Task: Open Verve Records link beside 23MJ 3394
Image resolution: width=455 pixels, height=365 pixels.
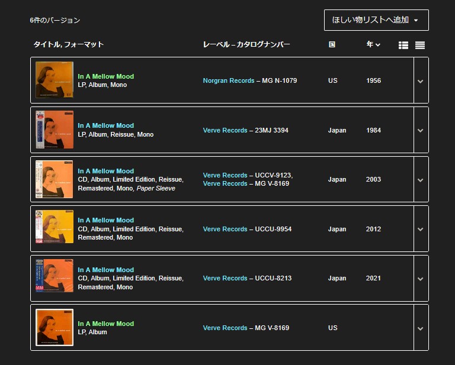Action: (225, 130)
